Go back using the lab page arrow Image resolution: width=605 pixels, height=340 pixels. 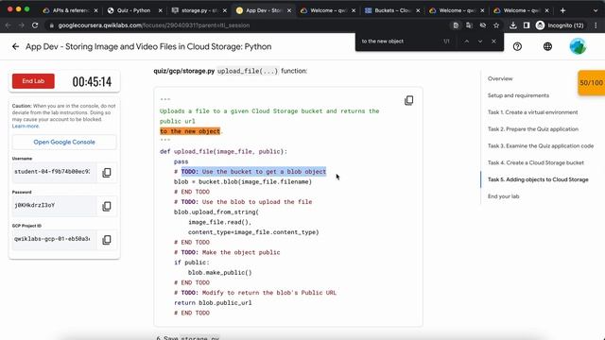pos(15,46)
